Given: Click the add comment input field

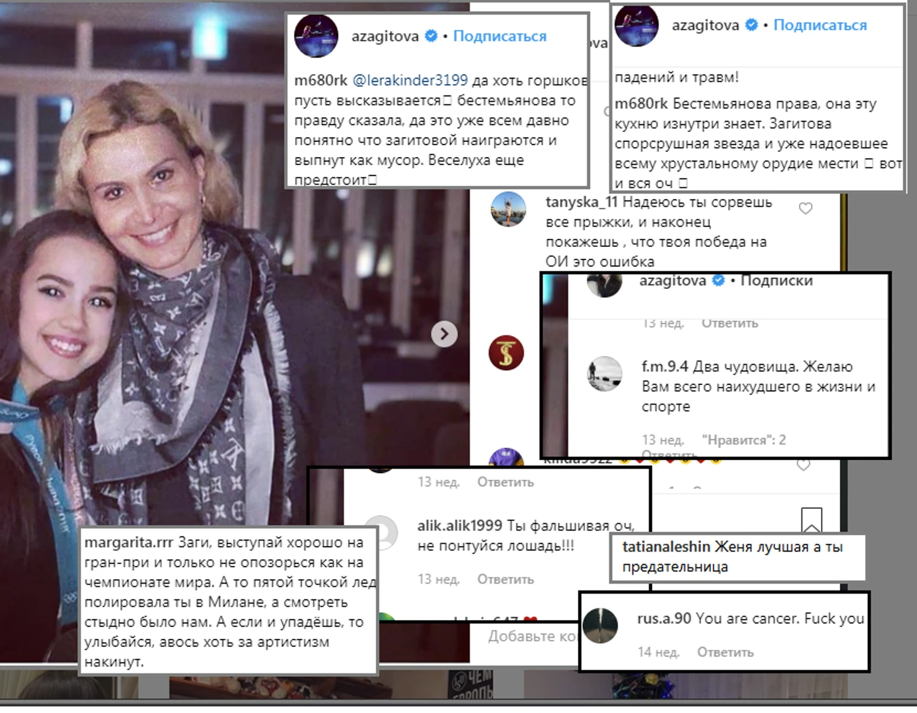Looking at the screenshot, I should tap(533, 636).
